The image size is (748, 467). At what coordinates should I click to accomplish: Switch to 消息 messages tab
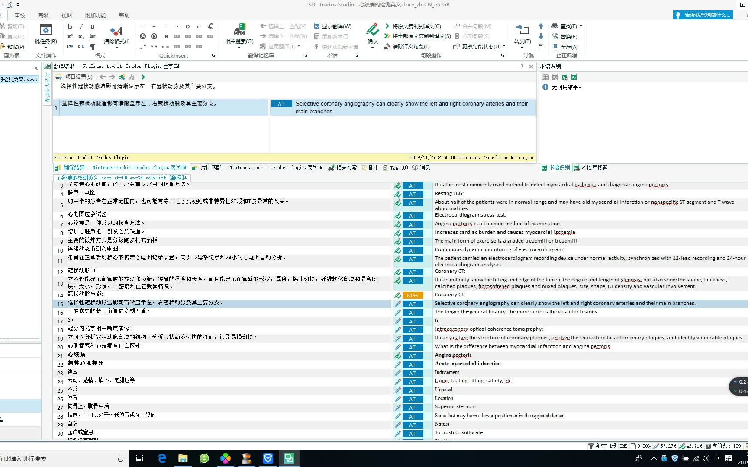(421, 168)
